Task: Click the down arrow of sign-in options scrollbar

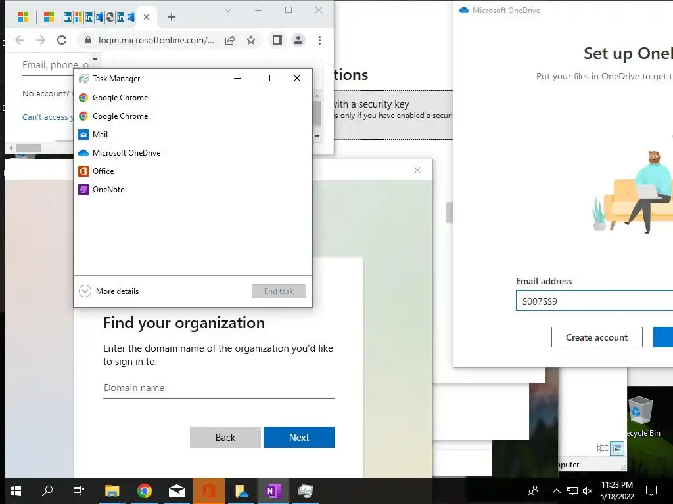Action: point(317,136)
